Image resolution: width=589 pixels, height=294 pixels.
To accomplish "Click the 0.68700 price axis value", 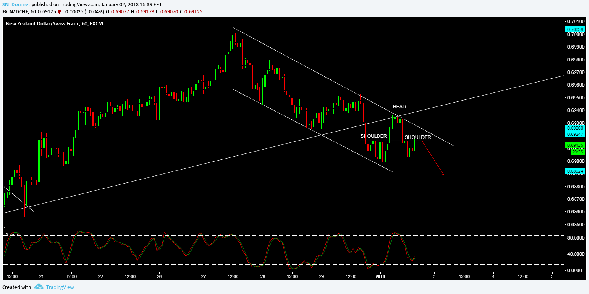I will point(576,200).
